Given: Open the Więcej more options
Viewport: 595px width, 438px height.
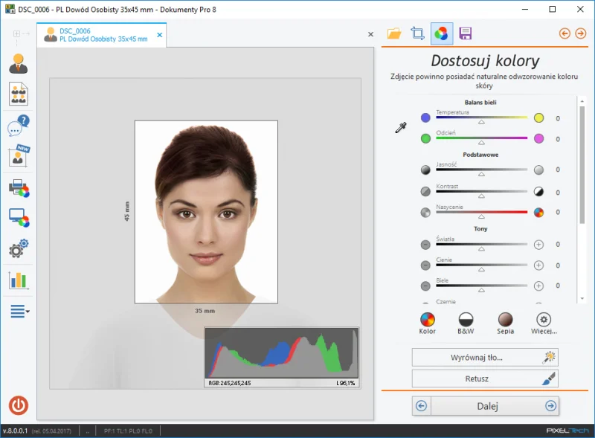Looking at the screenshot, I should click(544, 323).
